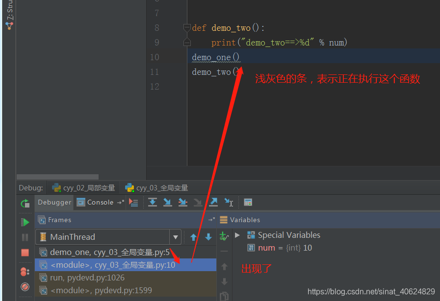
Task: Select frame demo_one, cyy_03_全局变量.py:5
Action: [x=126, y=252]
